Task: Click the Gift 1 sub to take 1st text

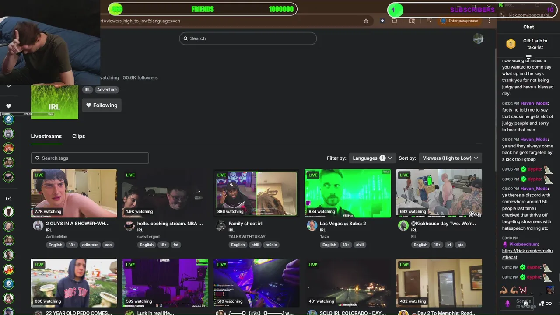Action: click(535, 44)
